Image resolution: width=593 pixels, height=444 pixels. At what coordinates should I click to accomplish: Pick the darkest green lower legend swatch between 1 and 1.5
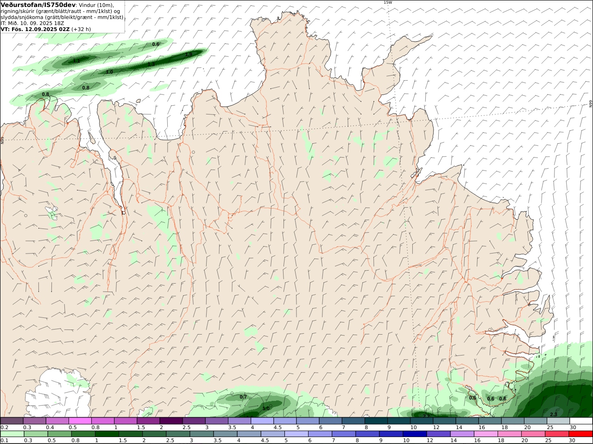pos(107,434)
